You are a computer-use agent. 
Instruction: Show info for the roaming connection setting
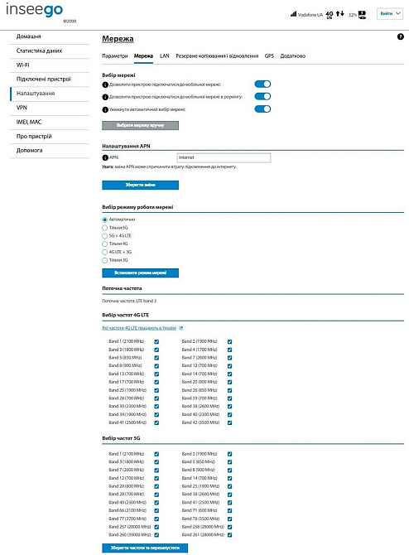(105, 97)
